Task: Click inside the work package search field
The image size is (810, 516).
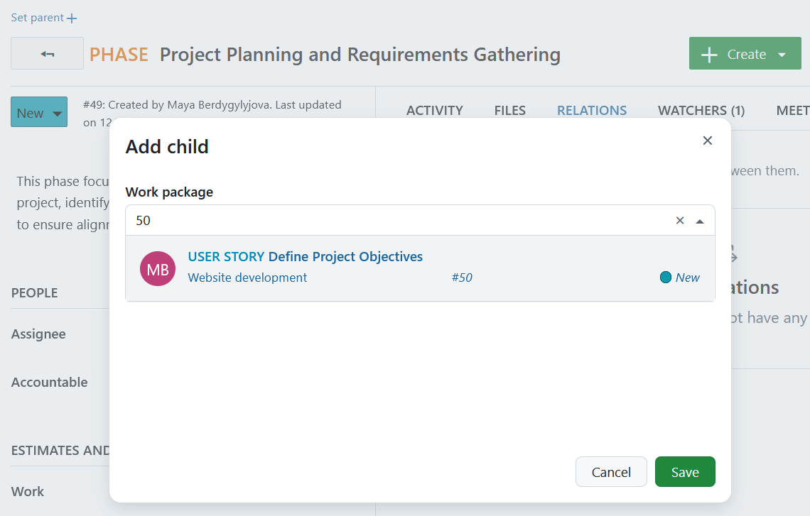Action: point(355,220)
